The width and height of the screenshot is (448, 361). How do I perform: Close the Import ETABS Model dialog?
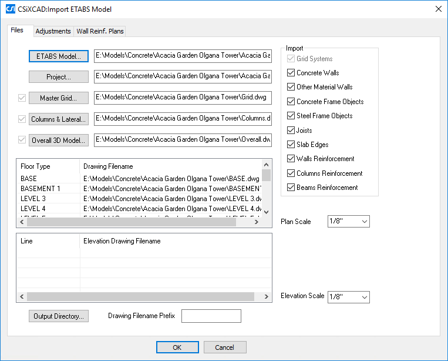coord(437,9)
